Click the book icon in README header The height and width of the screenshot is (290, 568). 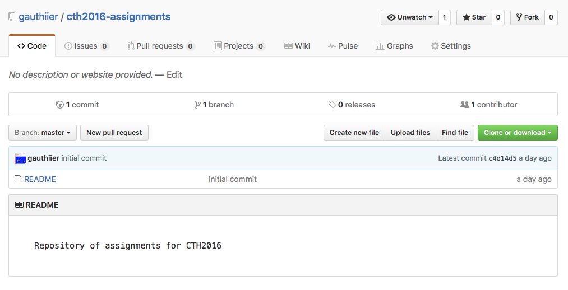[19, 205]
